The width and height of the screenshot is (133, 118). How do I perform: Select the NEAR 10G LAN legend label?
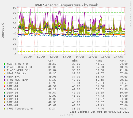[x=17, y=74]
